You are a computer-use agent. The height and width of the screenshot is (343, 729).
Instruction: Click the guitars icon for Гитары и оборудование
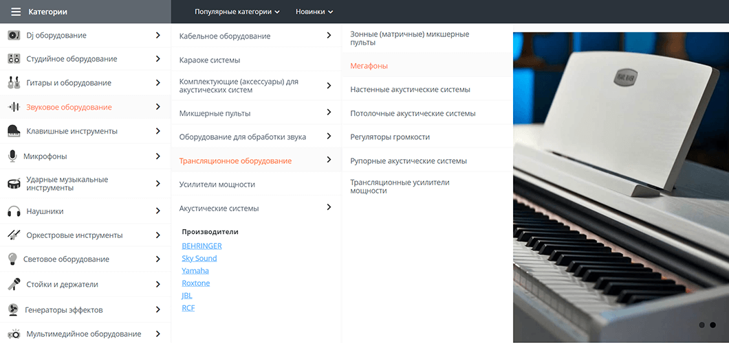click(14, 83)
